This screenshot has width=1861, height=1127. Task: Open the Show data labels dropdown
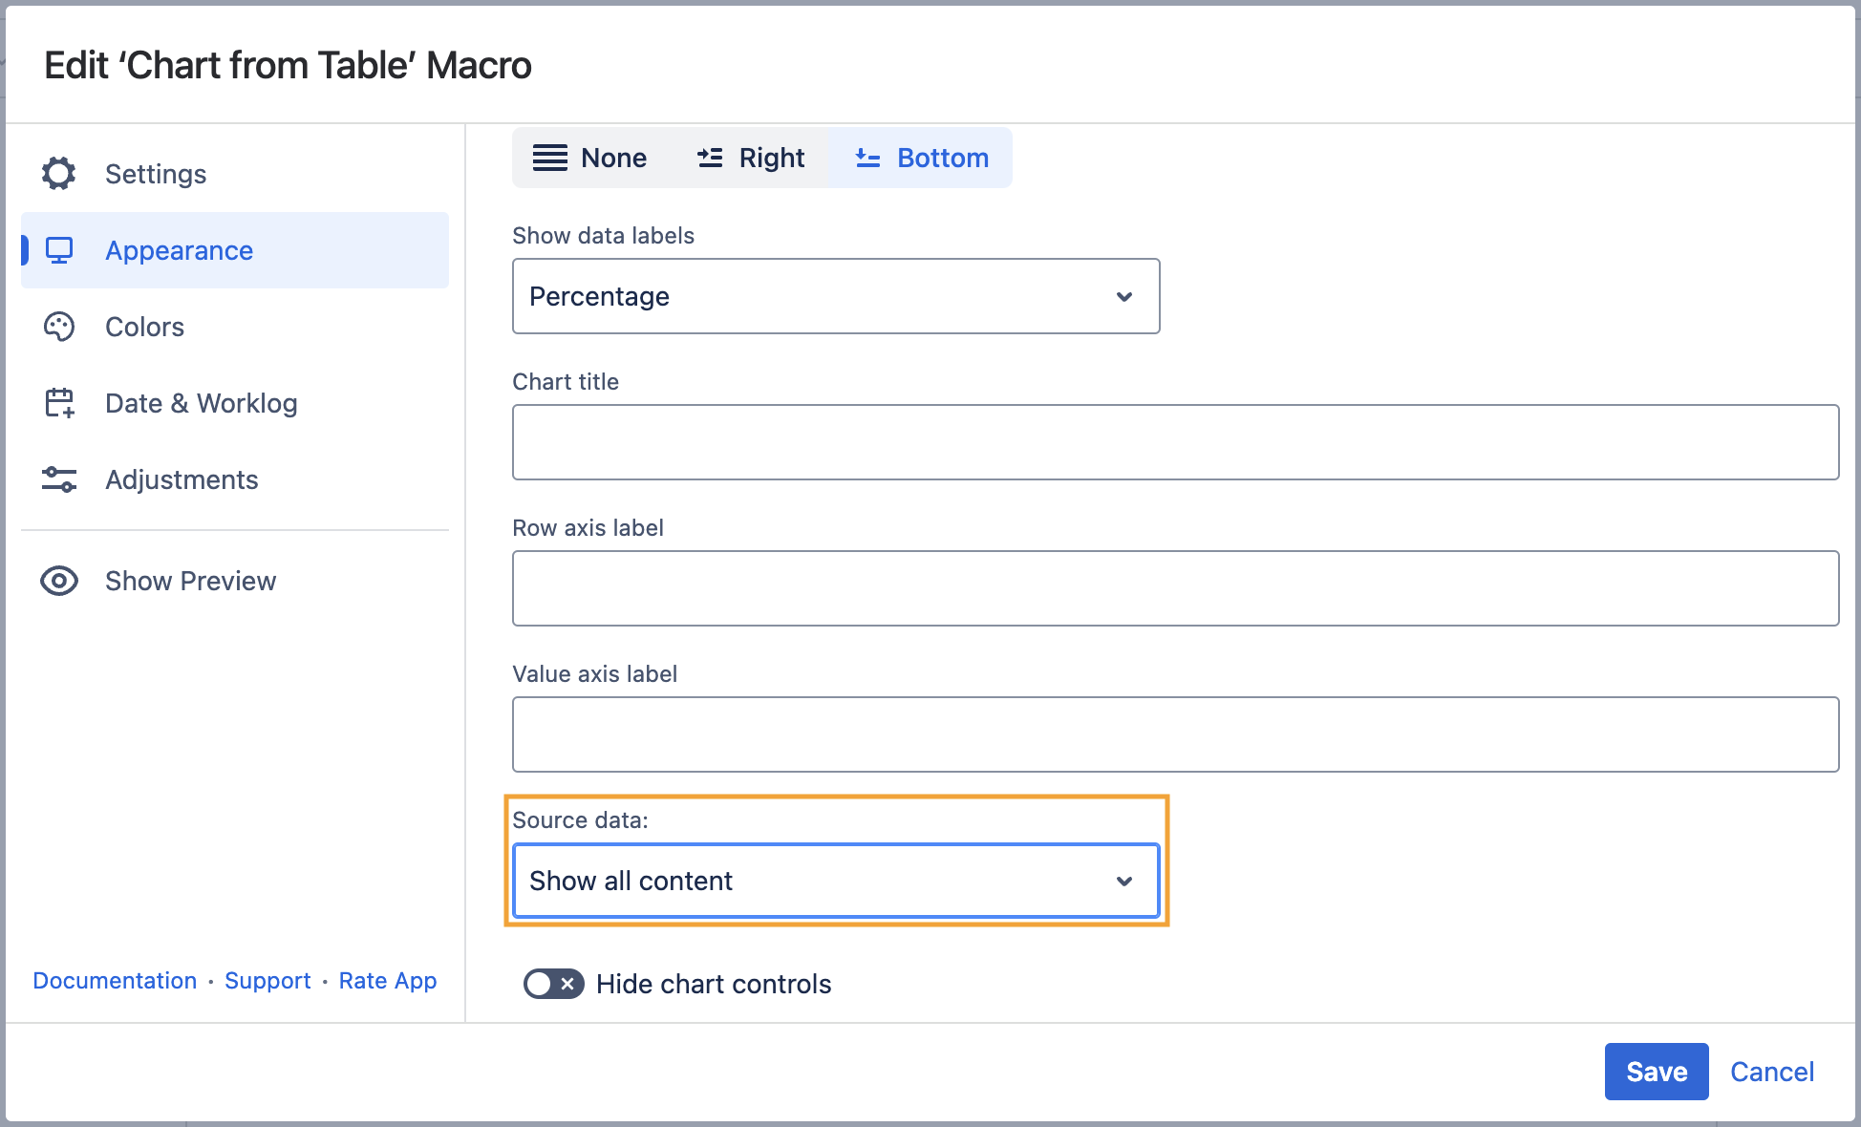click(x=835, y=296)
